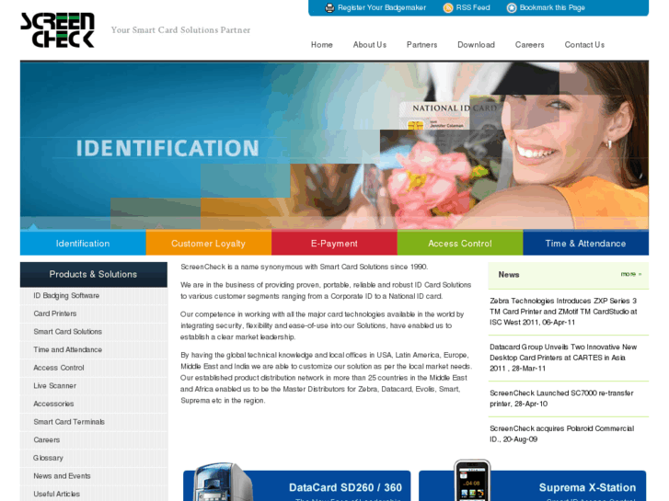Click the orange RSS feed icon
This screenshot has height=501, width=669.
447,7
